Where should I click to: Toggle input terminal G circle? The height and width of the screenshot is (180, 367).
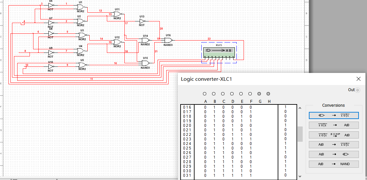259,94
